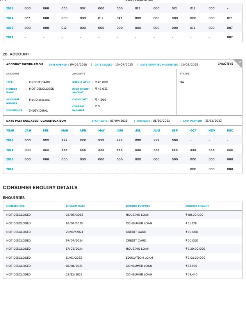This screenshot has height=318, width=246.
Task: Click the ENQUIRY DATE column header
Action: click(75, 206)
